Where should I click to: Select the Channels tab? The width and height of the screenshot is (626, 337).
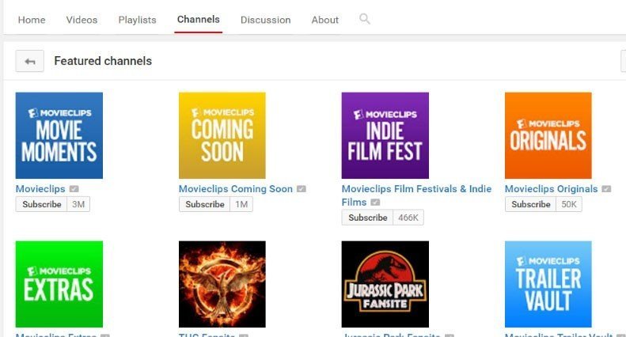(199, 20)
